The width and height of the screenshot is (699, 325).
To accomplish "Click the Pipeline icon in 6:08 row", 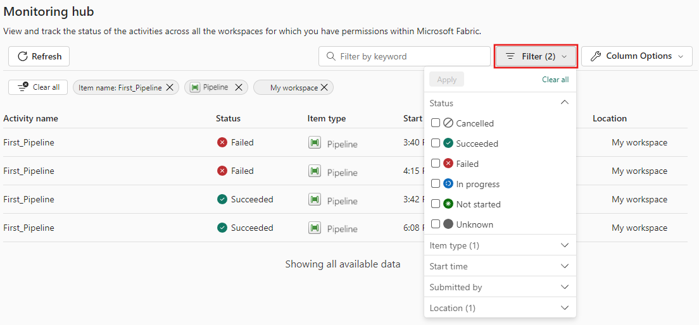I will point(315,228).
